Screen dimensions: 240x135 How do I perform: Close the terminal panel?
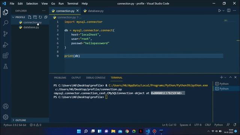pos(235,77)
